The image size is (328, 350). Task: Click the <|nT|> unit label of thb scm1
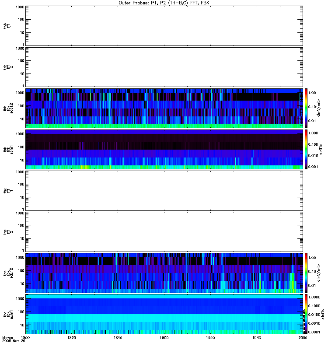[x=321, y=149]
